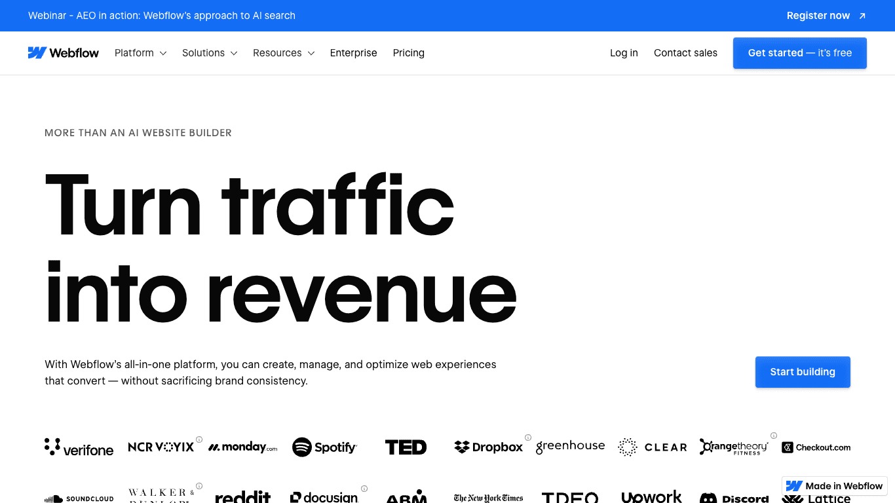Click the SoundCloud logo
Screen dimensions: 895x503
[x=79, y=498]
